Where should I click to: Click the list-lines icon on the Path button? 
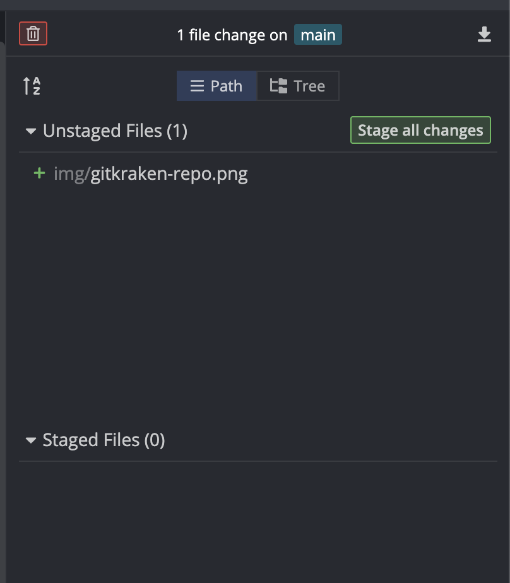(x=197, y=86)
